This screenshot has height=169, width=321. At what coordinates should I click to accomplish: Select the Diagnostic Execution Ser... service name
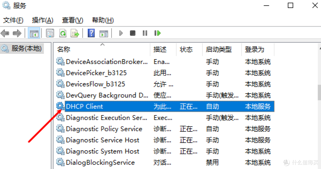click(x=106, y=118)
